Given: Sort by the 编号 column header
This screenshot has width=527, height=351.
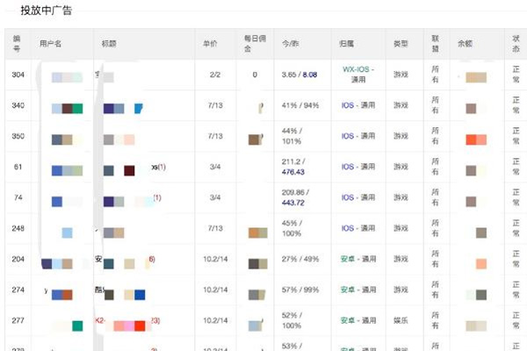Looking at the screenshot, I should click(18, 43).
